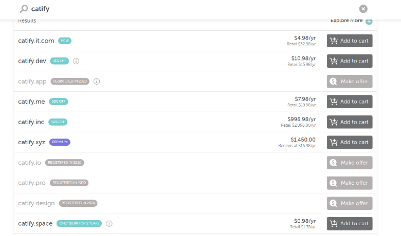
Task: Open info icon next to catify.dev
Action: tap(76, 61)
